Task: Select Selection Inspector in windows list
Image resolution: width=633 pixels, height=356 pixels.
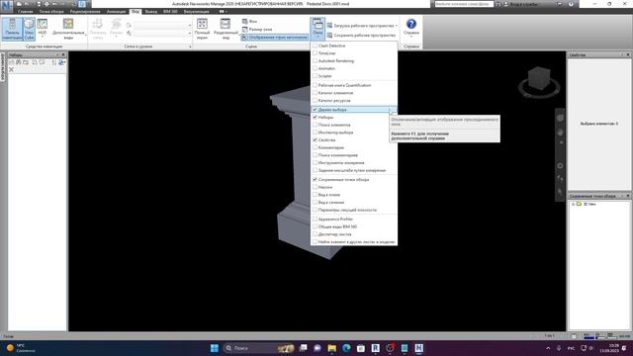Action: click(354, 133)
